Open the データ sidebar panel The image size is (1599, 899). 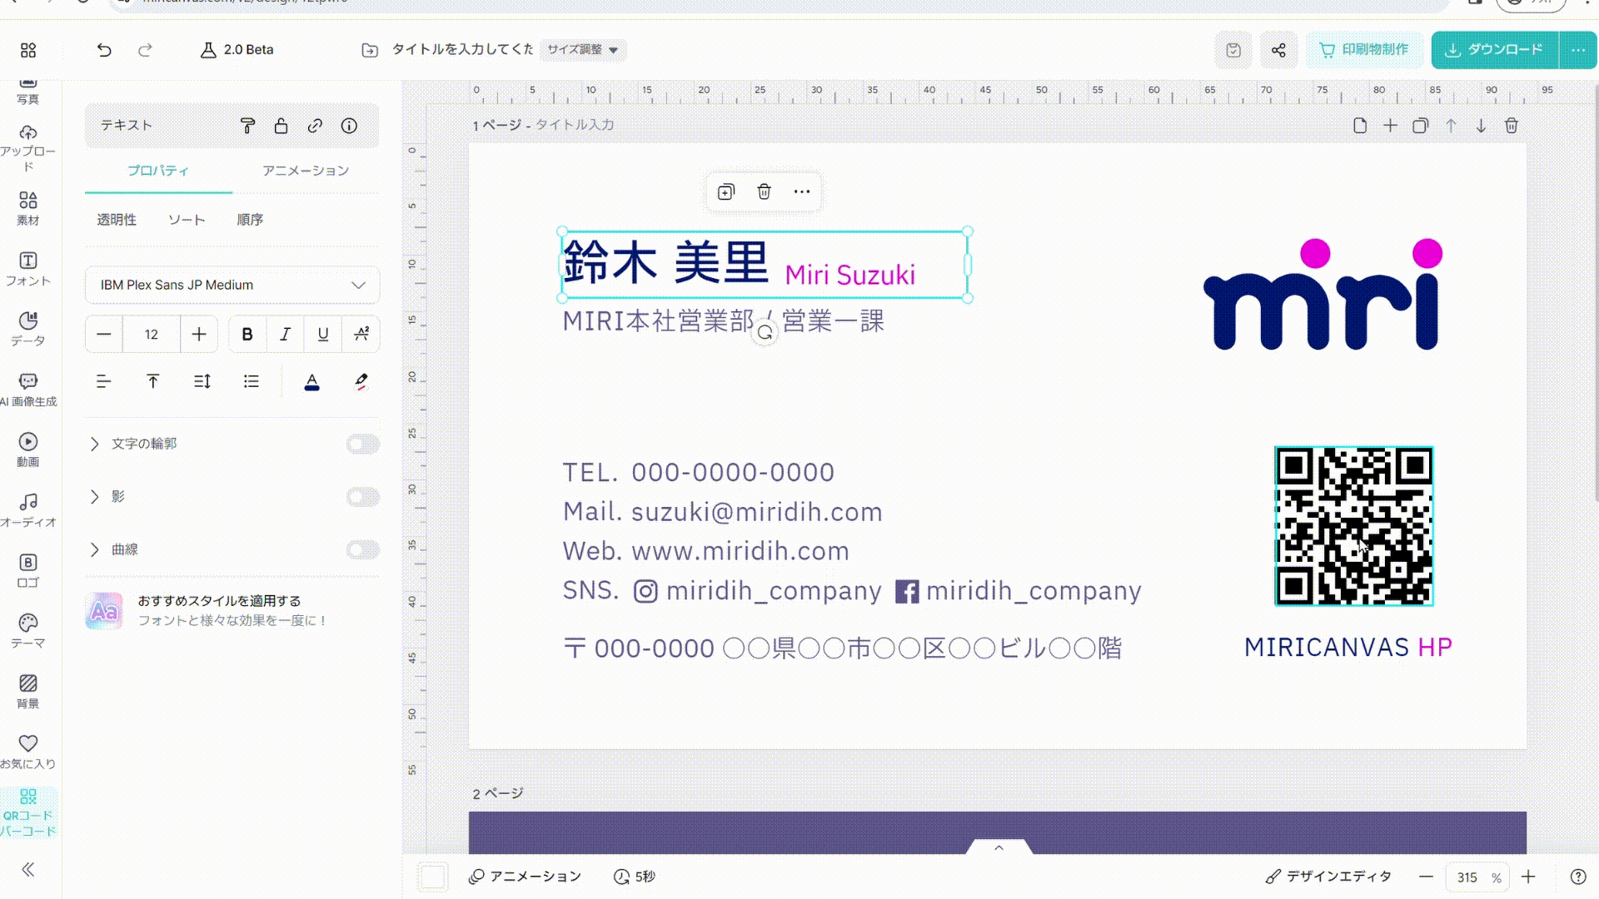(x=28, y=329)
